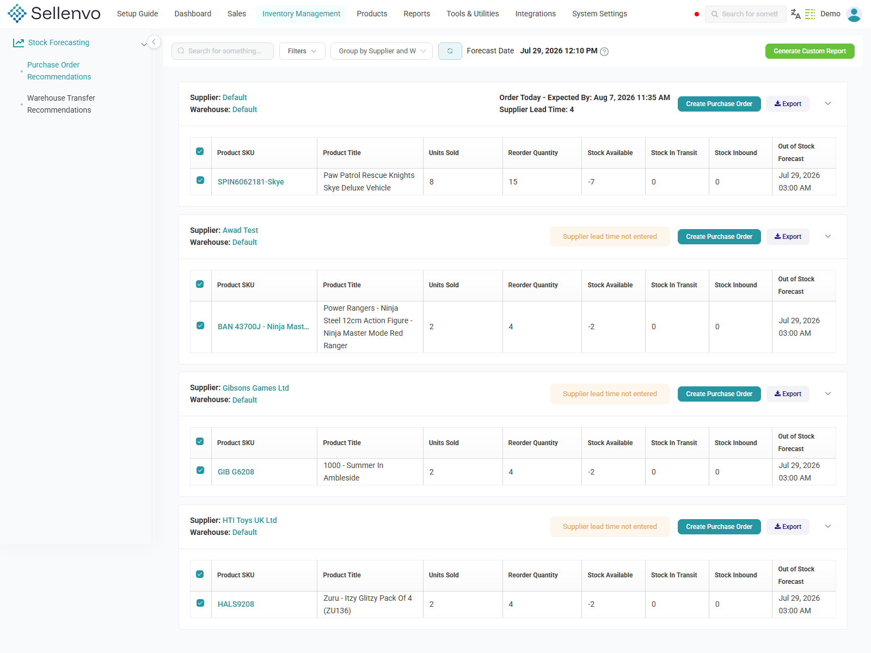Open the Tools & Utilities menu
Image resolution: width=871 pixels, height=653 pixels.
(473, 14)
